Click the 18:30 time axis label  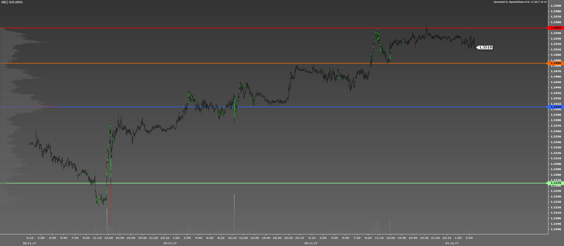277,238
